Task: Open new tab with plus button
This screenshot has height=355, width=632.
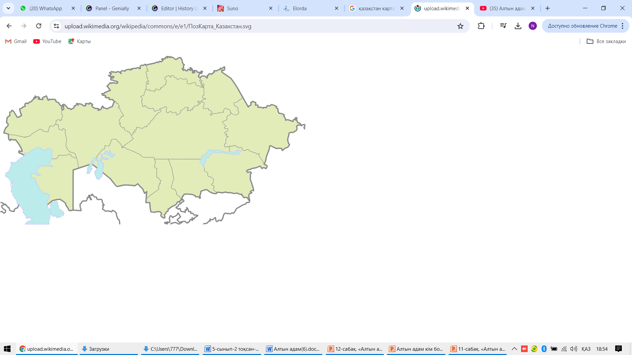Action: (x=547, y=8)
